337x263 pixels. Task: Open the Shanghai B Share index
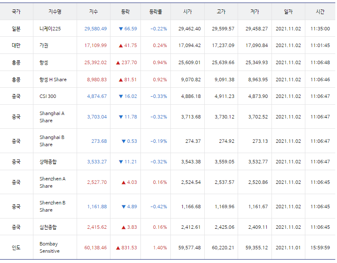pos(52,141)
